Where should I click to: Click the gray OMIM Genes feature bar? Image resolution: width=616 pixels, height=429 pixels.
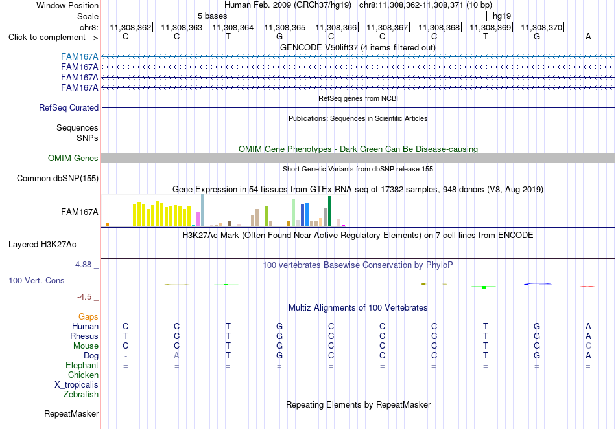click(x=358, y=158)
